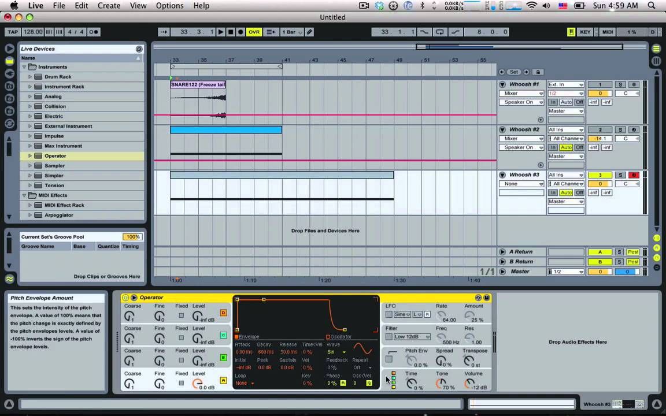Toggle Whoosh #1 track activator
666x416 pixels.
(x=600, y=84)
